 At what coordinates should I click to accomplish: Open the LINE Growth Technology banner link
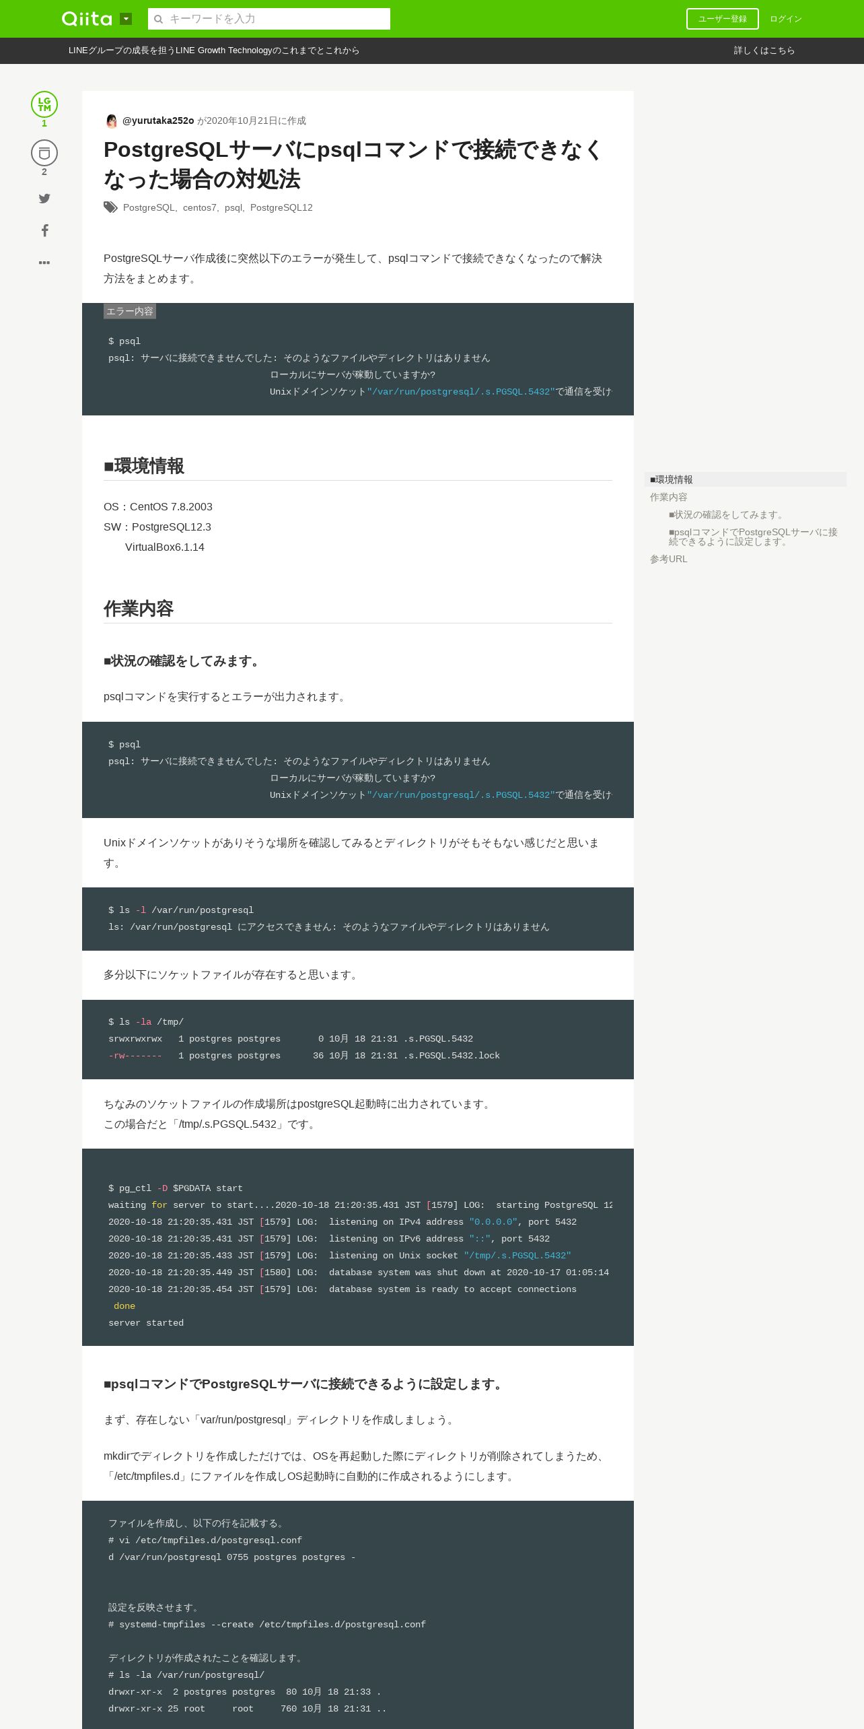coord(214,50)
